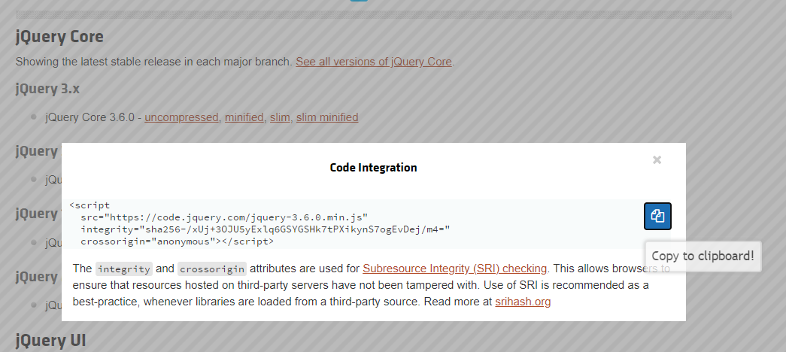Click the inline integrity code label
The image size is (786, 352).
pyautogui.click(x=124, y=269)
